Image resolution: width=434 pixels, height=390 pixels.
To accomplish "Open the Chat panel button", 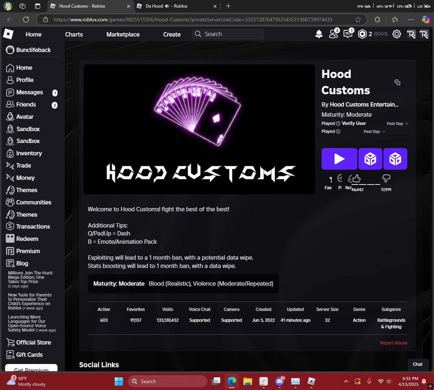I will coord(418,364).
